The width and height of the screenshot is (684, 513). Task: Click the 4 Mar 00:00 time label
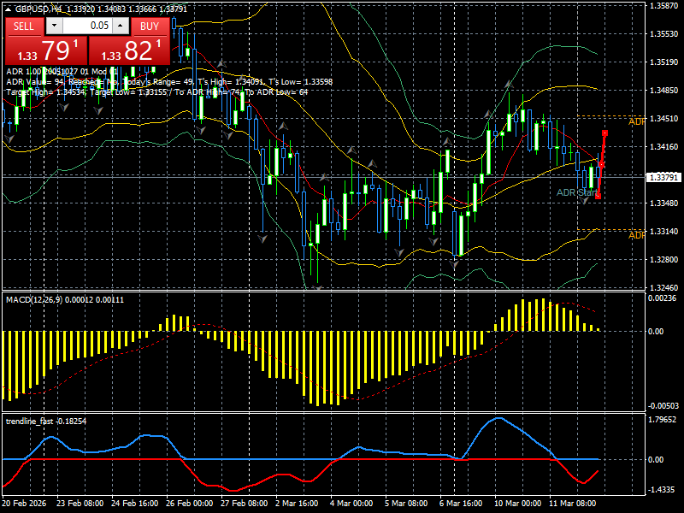tap(351, 503)
